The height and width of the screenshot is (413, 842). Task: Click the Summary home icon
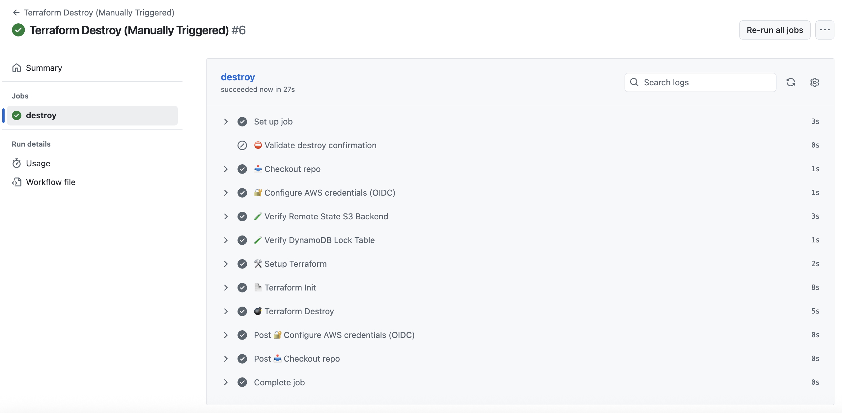click(x=16, y=68)
